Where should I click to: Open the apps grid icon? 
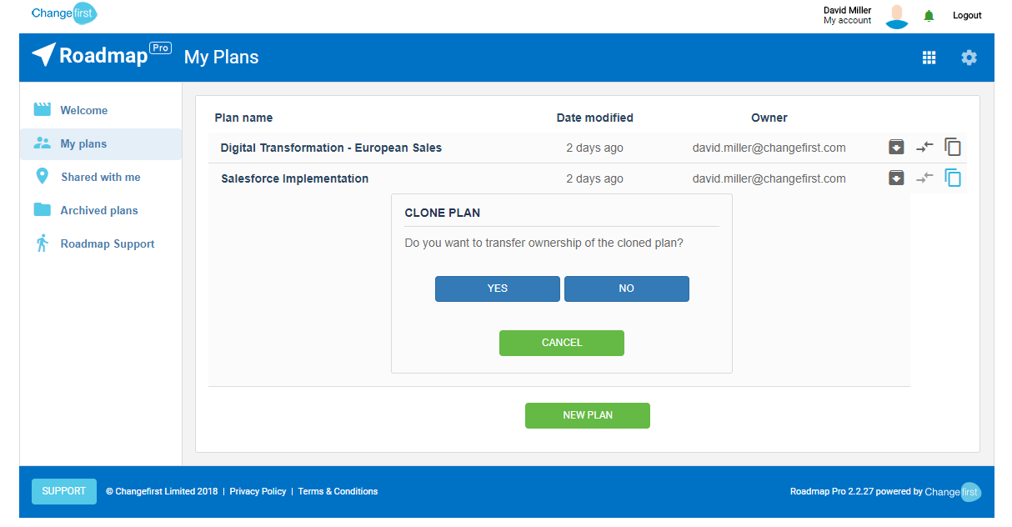(x=929, y=58)
